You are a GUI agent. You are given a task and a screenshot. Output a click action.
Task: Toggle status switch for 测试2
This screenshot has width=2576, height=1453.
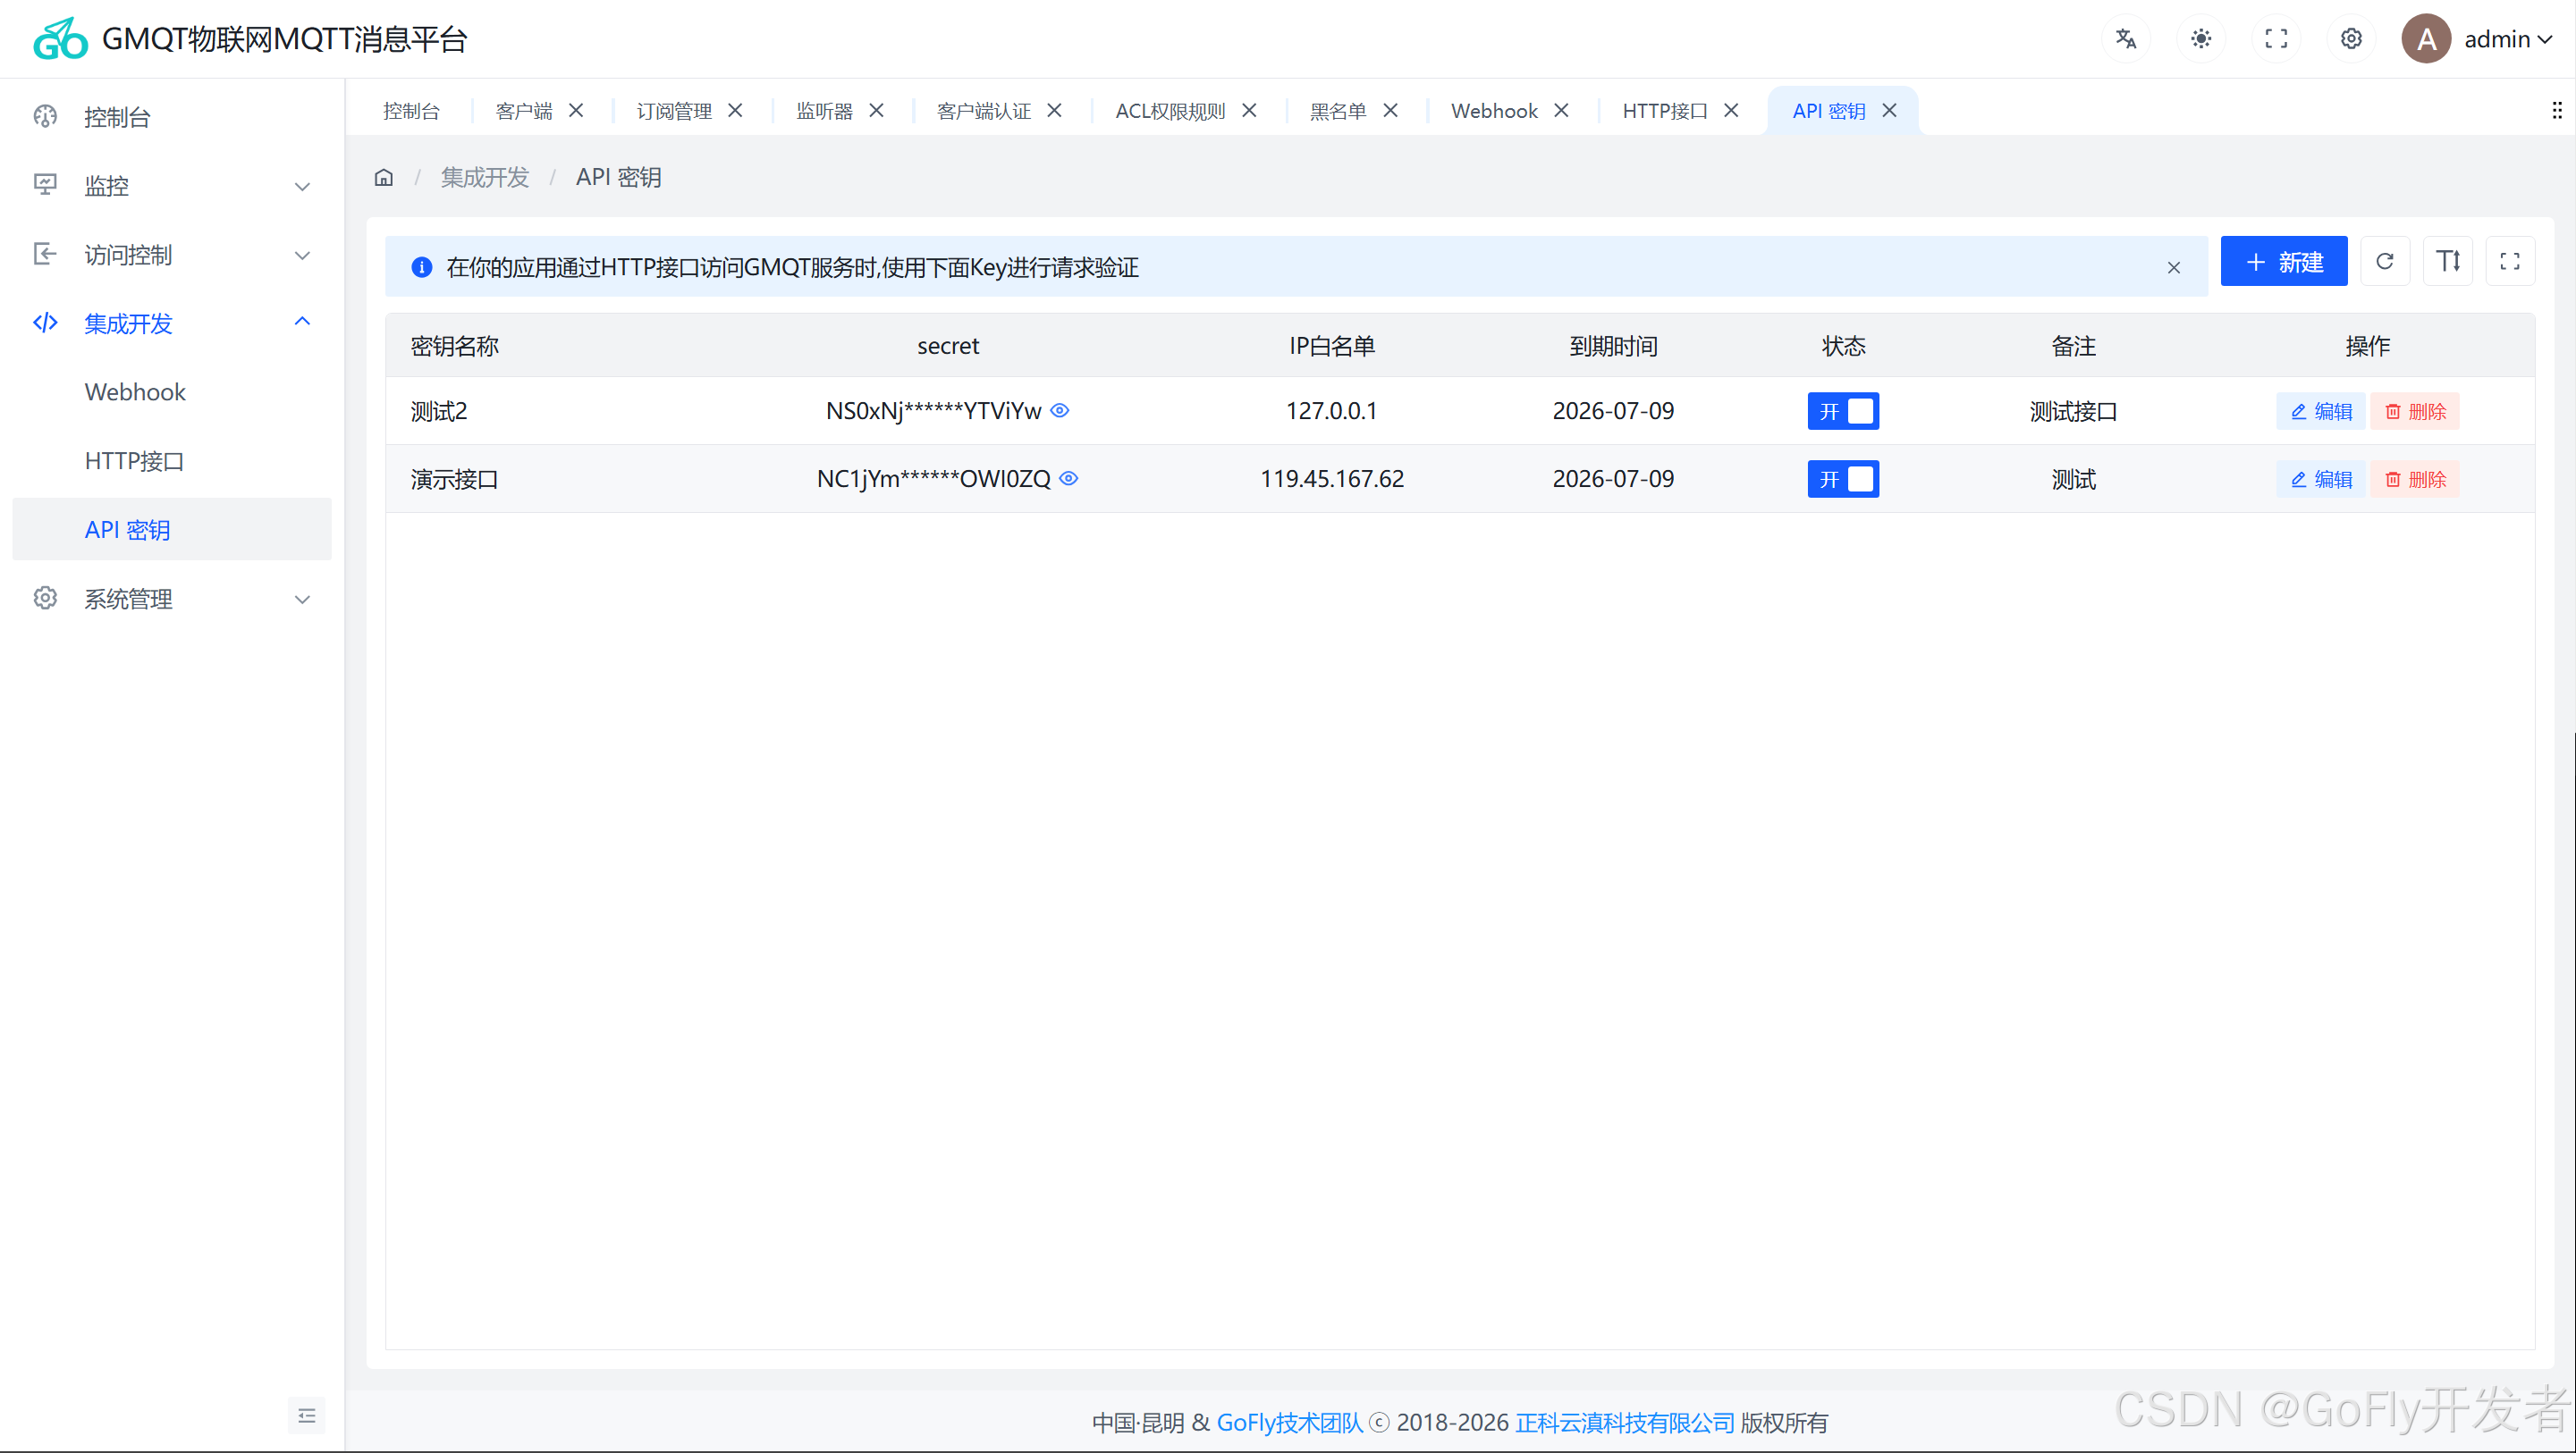click(1843, 411)
